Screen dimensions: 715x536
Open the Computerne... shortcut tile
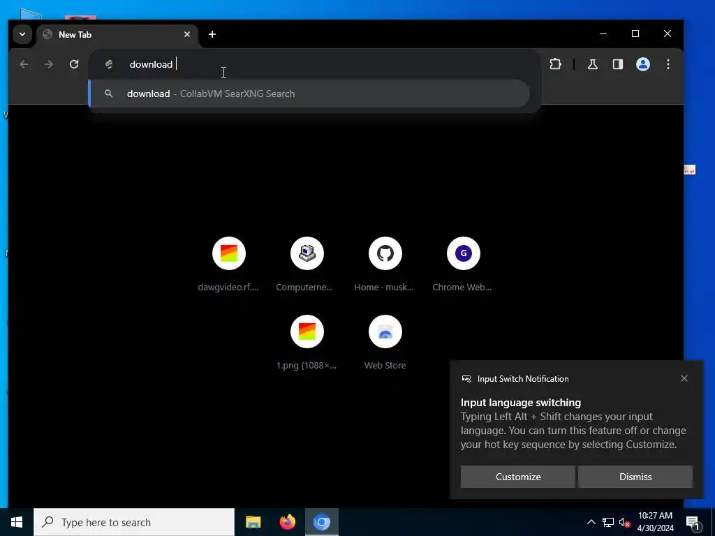pos(307,265)
